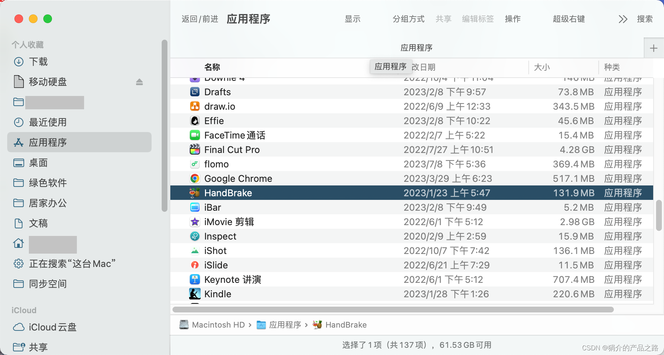
Task: Open the 分组方式 grouping menu
Action: click(409, 19)
